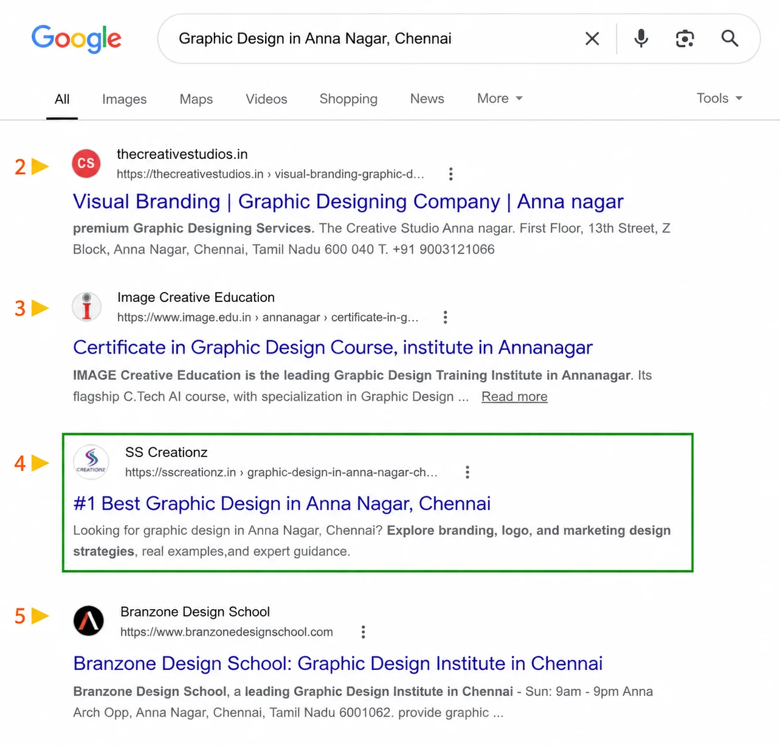This screenshot has height=746, width=780.
Task: Switch to the News tab
Action: coord(427,99)
